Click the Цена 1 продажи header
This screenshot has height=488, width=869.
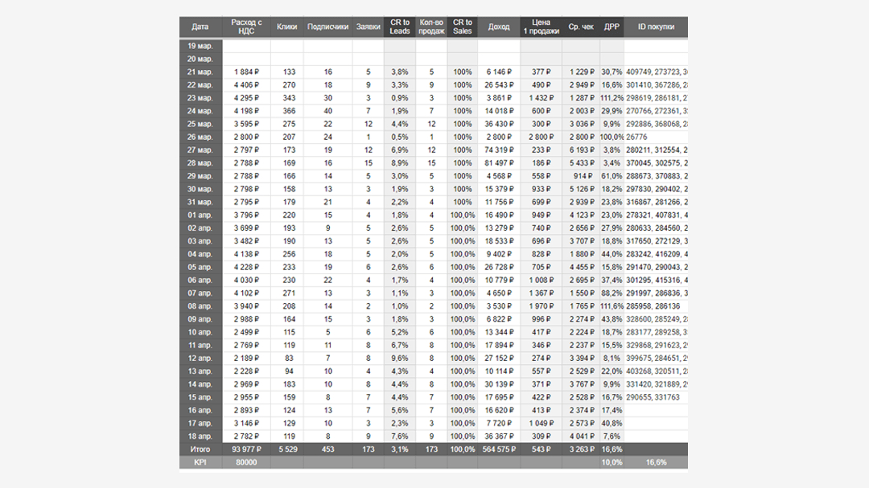[541, 27]
